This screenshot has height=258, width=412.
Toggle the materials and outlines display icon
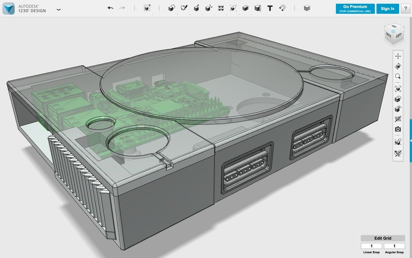click(x=398, y=99)
